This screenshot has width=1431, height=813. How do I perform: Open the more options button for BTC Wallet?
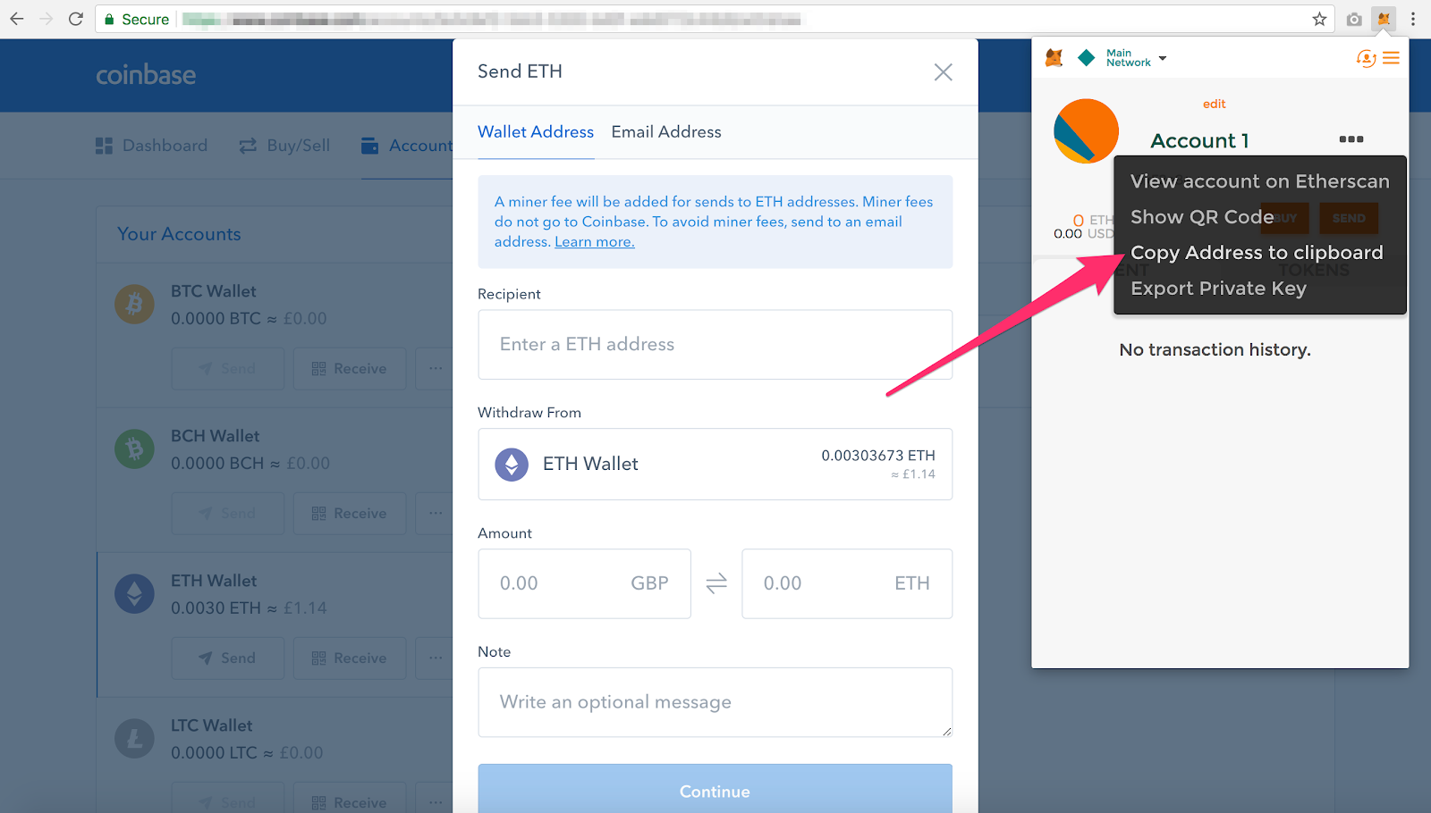[x=435, y=369]
